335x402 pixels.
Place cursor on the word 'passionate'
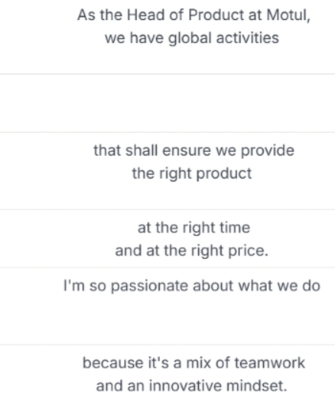coord(150,287)
